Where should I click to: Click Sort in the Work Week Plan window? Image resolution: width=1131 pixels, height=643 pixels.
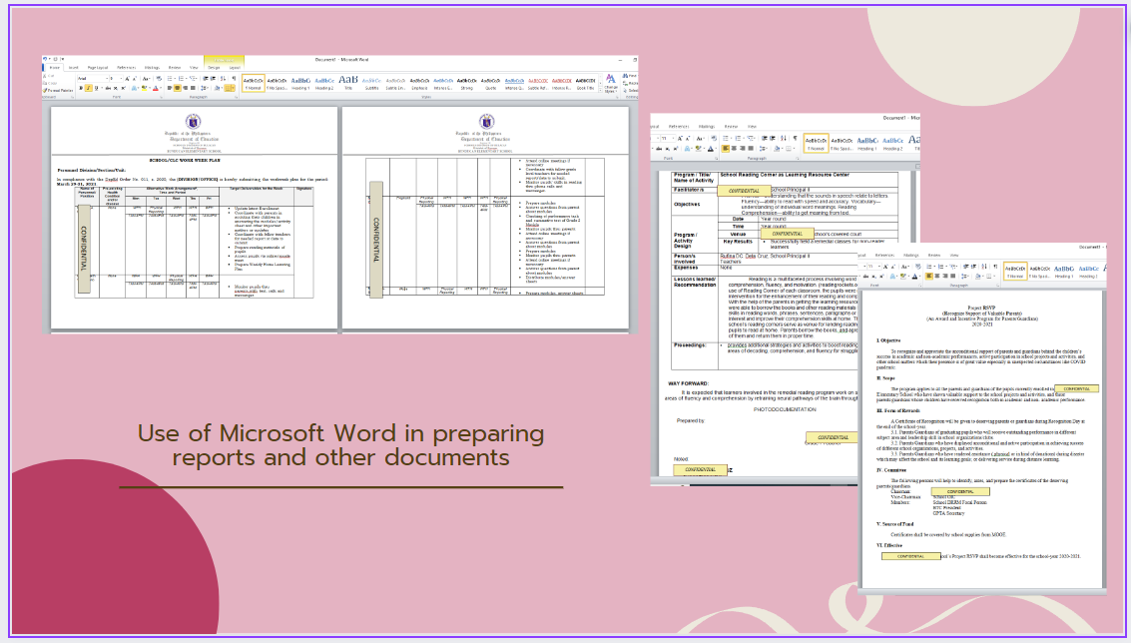(x=223, y=78)
